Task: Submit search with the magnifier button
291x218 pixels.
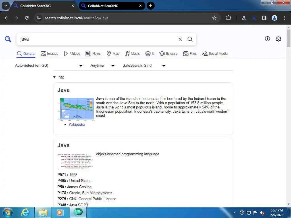Action: click(190, 39)
